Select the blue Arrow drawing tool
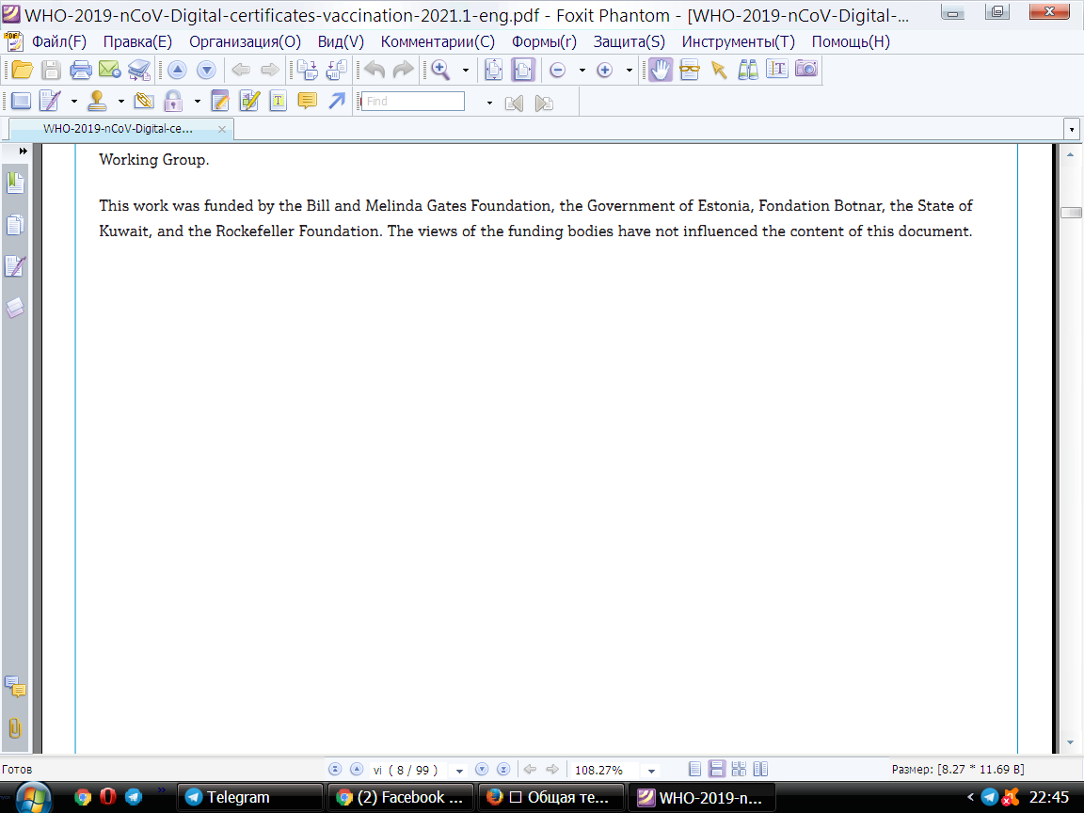Image resolution: width=1084 pixels, height=813 pixels. (x=337, y=101)
